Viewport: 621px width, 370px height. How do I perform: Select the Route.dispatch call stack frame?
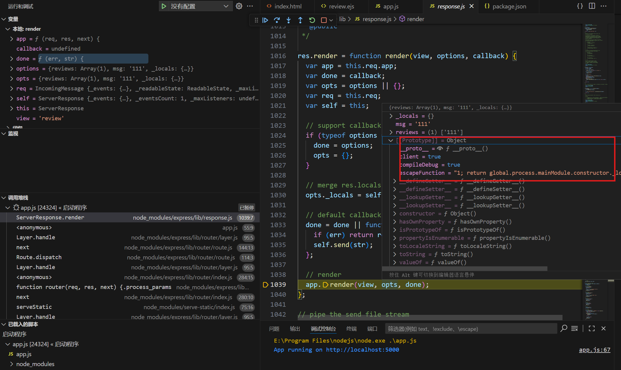pos(39,257)
